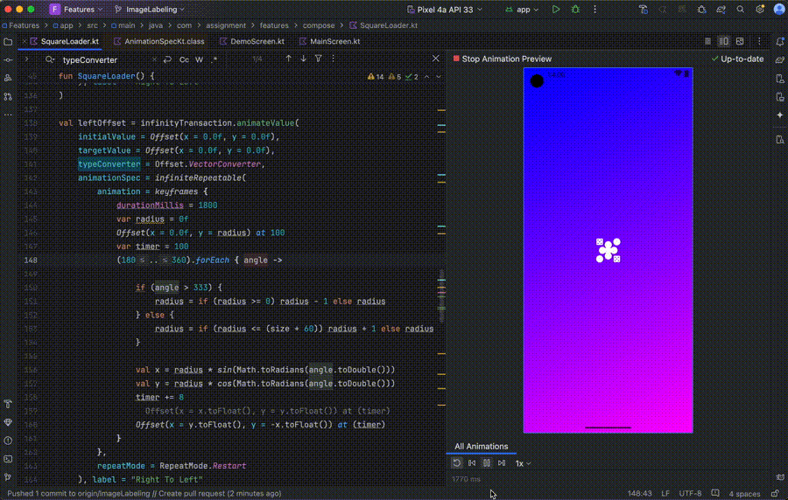Click the typeConverter search input field
Image resolution: width=788 pixels, height=500 pixels.
(104, 59)
